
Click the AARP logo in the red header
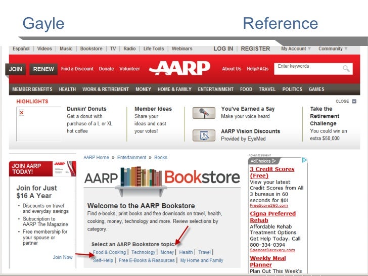(x=179, y=68)
